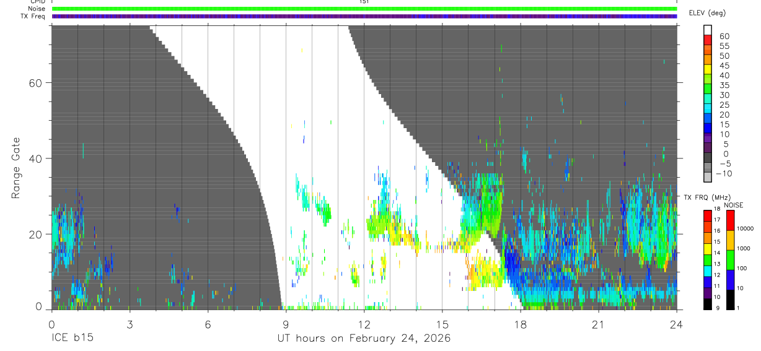Click the '35' label on the ELEV scale
Screen dimensions: 761x351
[x=724, y=85]
